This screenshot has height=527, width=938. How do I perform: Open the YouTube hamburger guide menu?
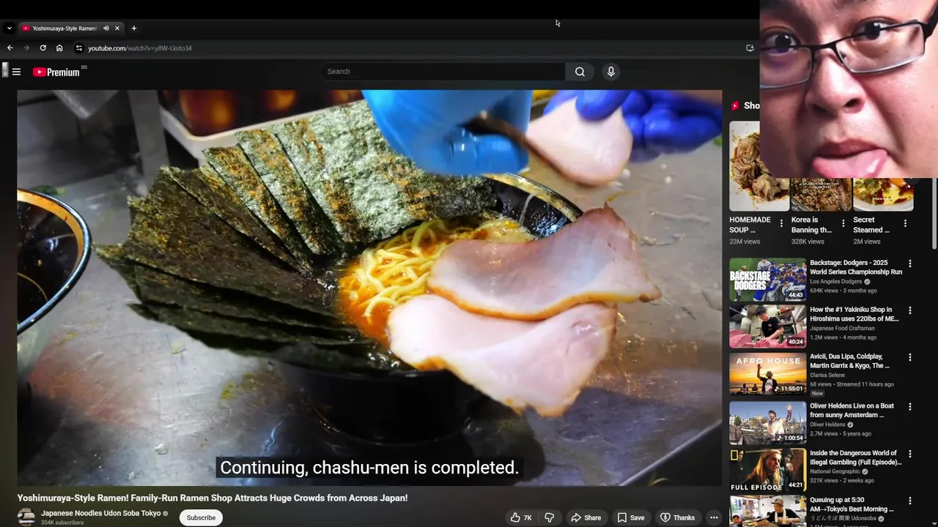[16, 72]
